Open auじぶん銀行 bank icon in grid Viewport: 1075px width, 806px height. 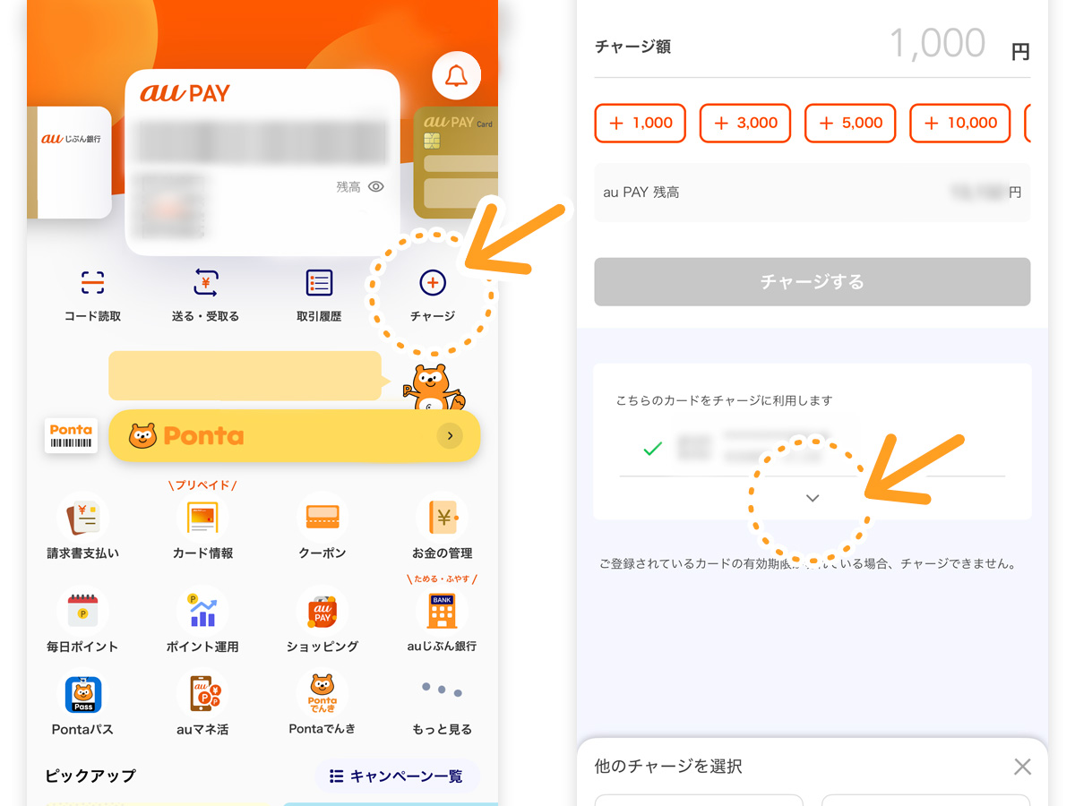coord(443,611)
